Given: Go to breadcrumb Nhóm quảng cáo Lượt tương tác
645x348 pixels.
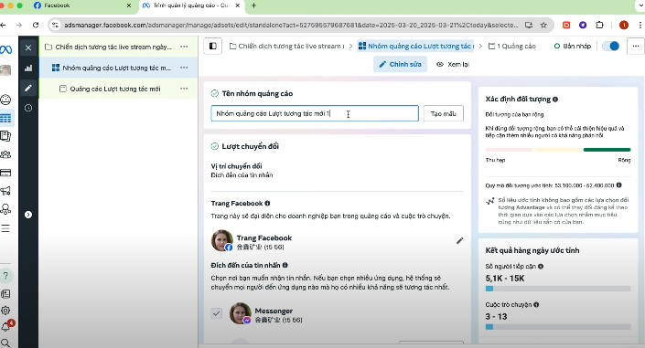Looking at the screenshot, I should click(416, 46).
